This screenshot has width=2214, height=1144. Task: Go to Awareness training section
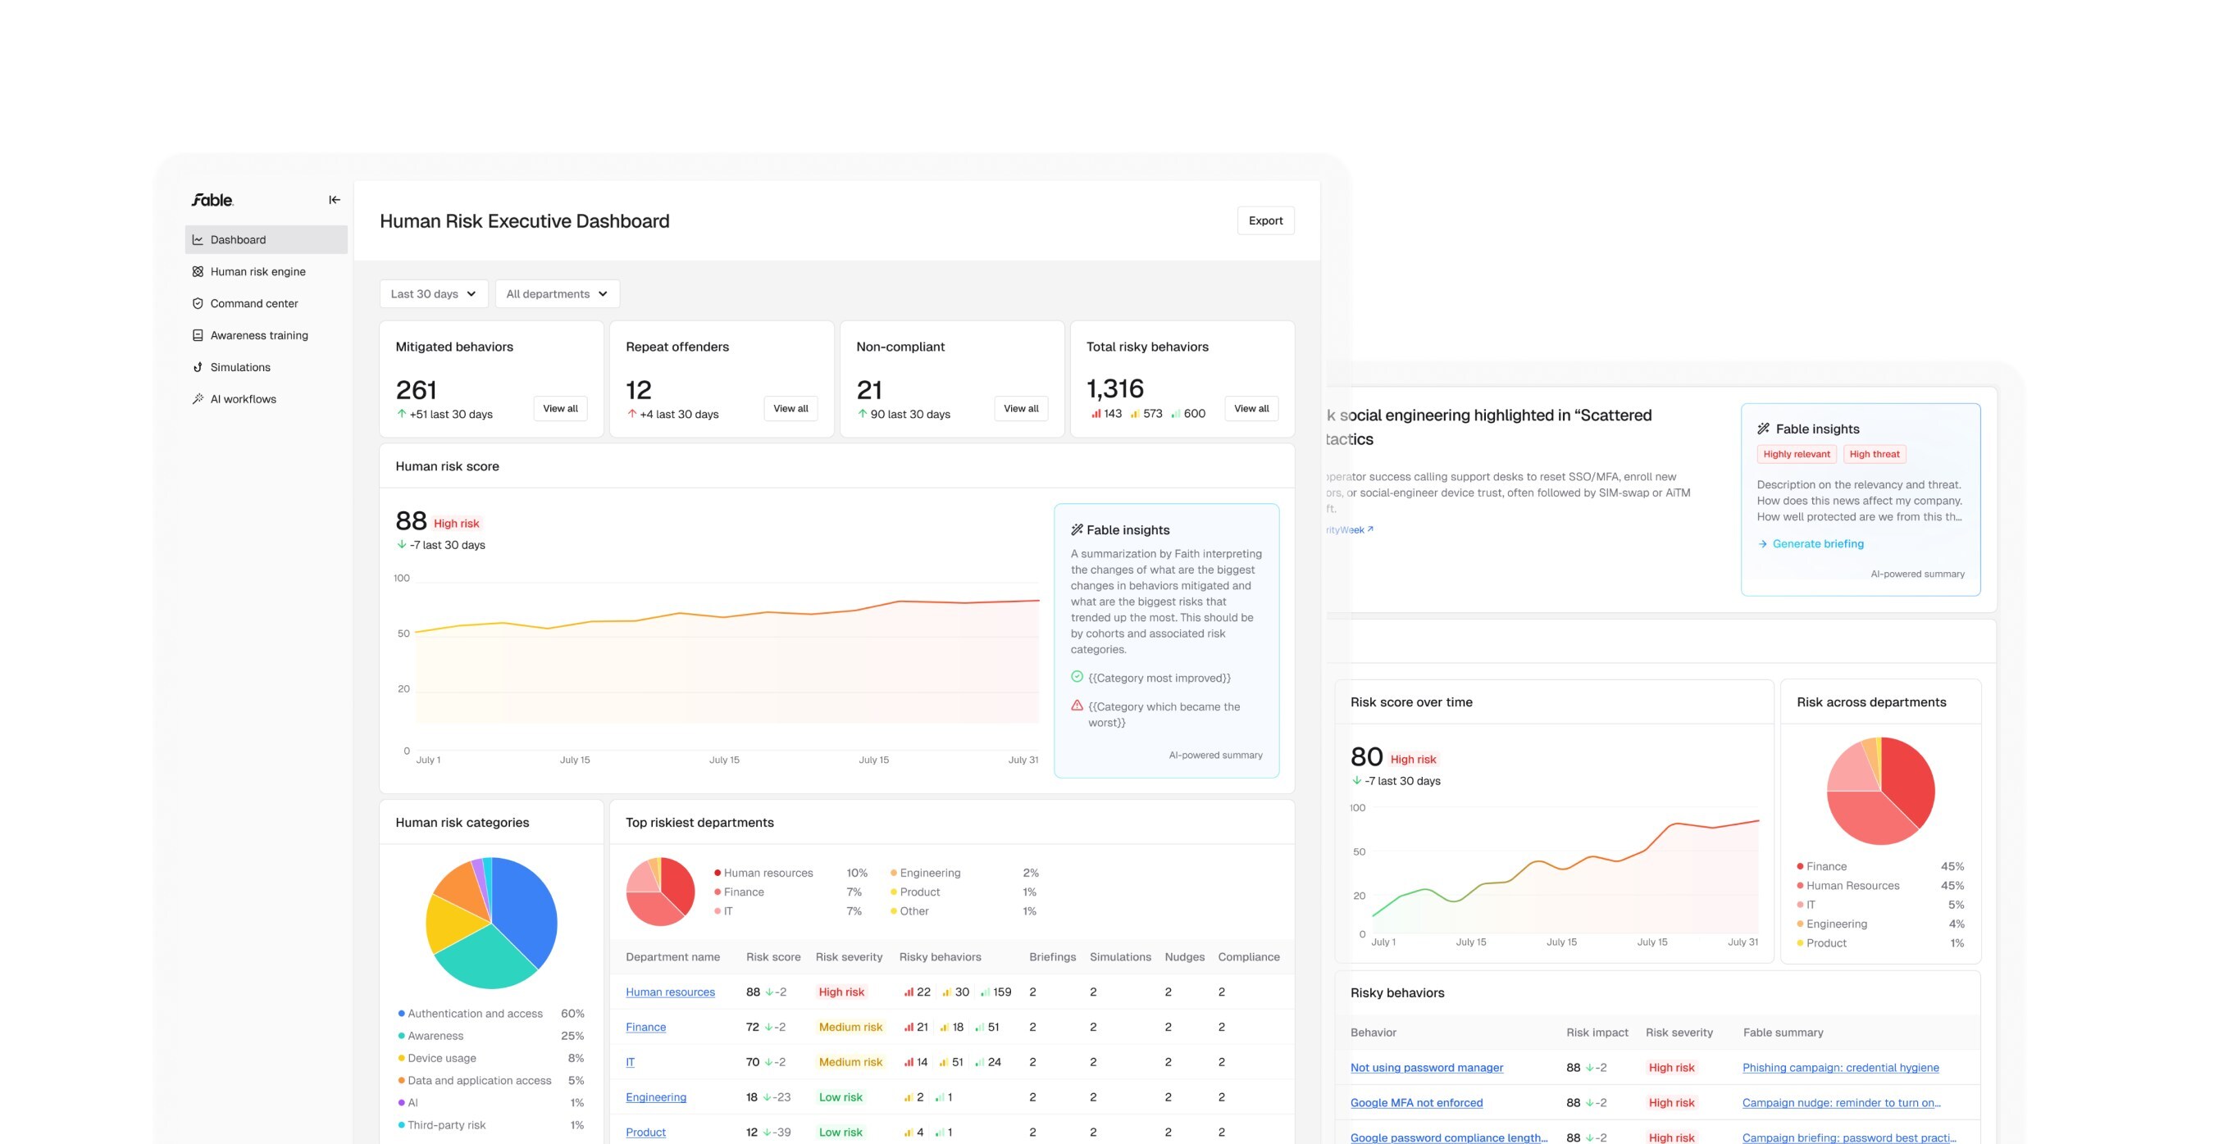pyautogui.click(x=258, y=335)
